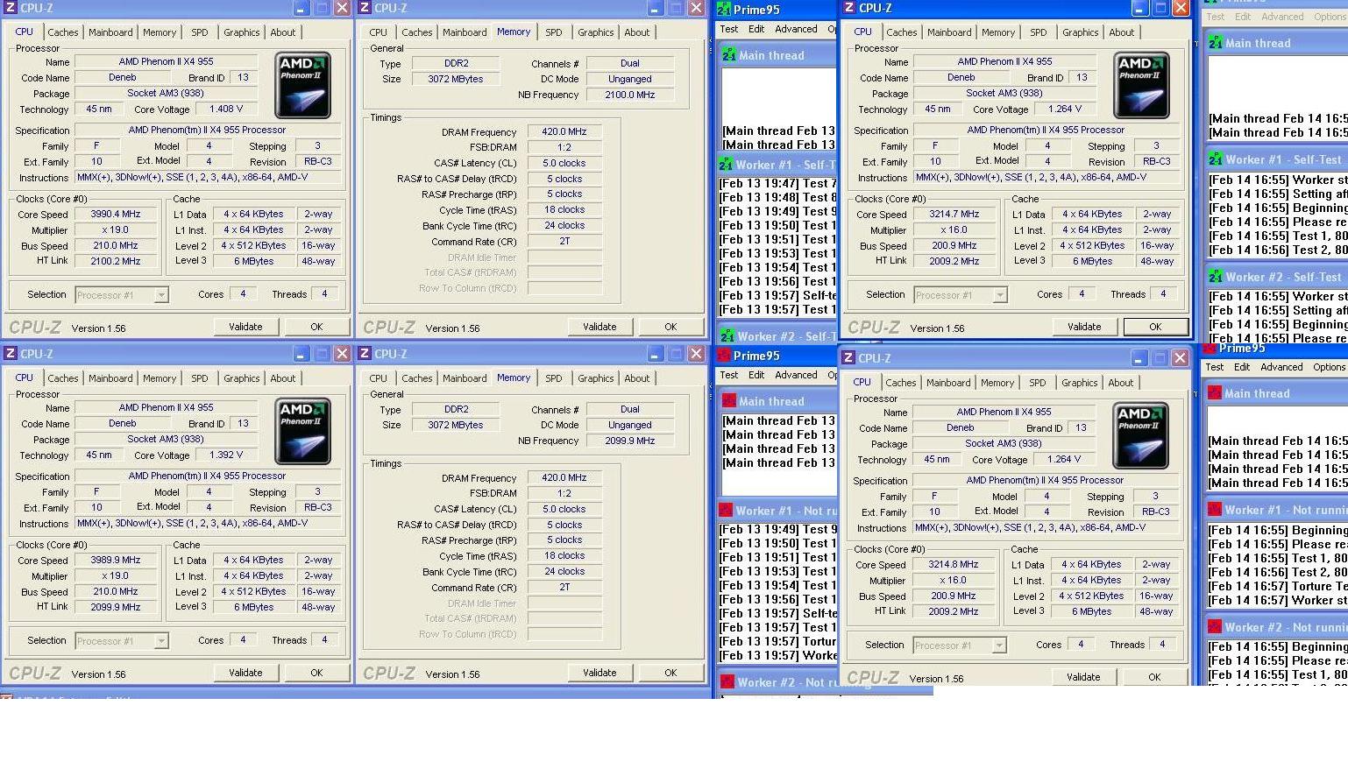Open About tab in the 1.392 V CPU-Z window
Image resolution: width=1348 pixels, height=769 pixels.
pyautogui.click(x=283, y=378)
